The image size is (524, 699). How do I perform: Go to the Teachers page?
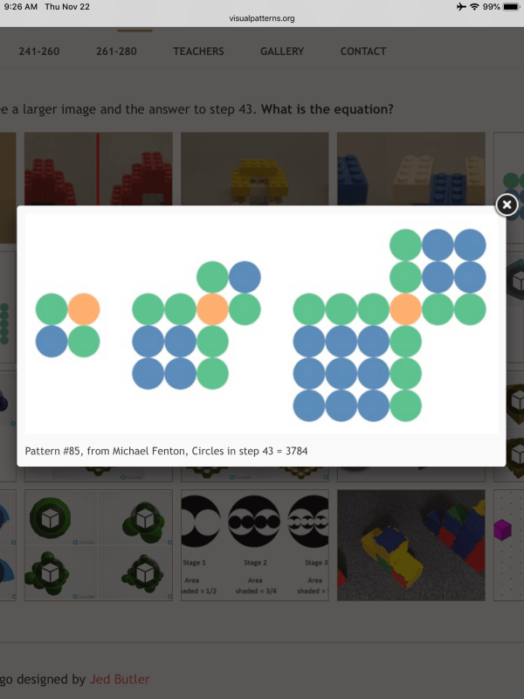click(198, 52)
